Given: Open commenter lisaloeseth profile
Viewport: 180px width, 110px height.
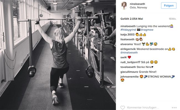Looking at the screenshot, I should [x=127, y=39].
